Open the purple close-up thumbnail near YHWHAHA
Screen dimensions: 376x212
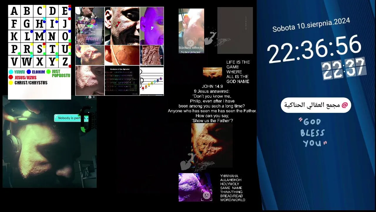point(195,188)
